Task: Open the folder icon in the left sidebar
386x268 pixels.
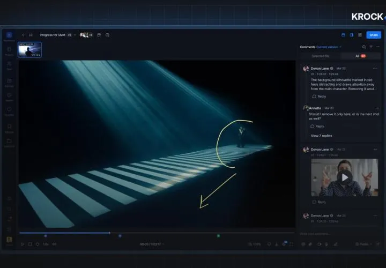Action: click(x=9, y=141)
